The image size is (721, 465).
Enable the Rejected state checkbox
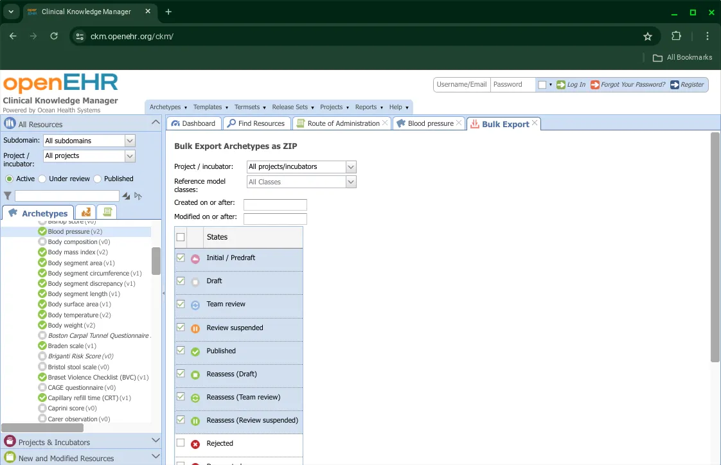tap(181, 443)
